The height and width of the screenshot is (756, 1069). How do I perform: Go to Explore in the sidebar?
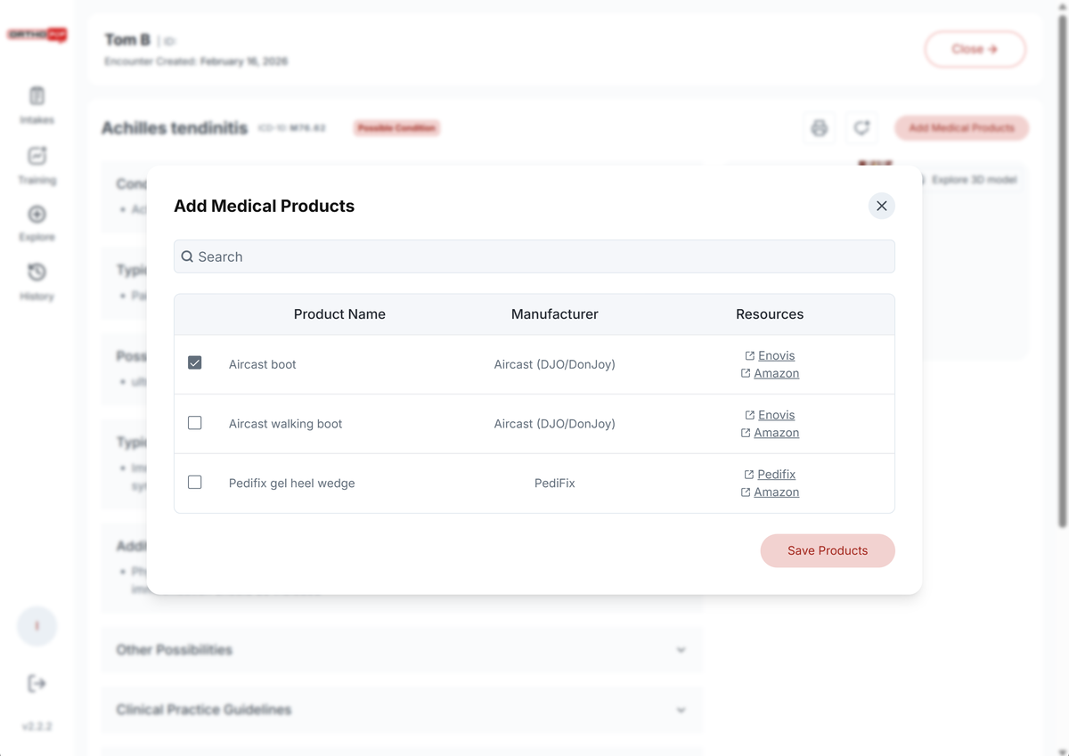[37, 223]
